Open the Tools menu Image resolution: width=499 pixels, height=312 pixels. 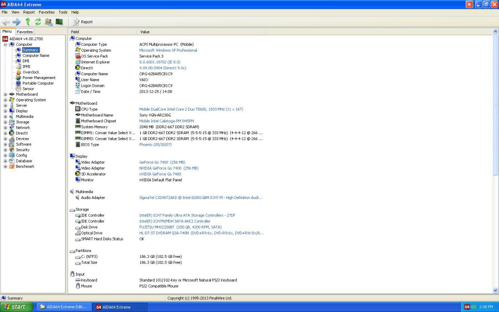(63, 12)
